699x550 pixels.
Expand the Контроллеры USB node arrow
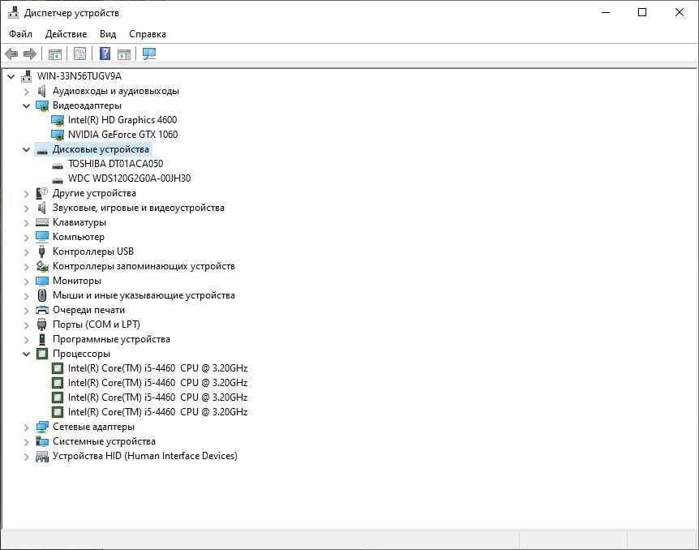(x=26, y=252)
